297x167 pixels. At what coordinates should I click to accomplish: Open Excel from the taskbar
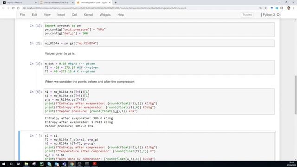pyautogui.click(x=41, y=164)
